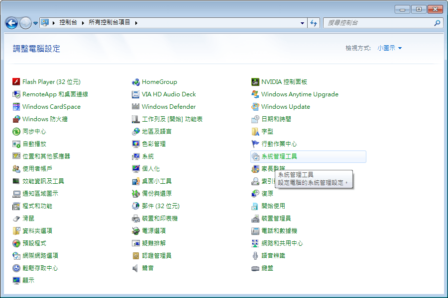Click the 鍵盤 keyboard icon
This screenshot has width=448, height=298.
coord(255,268)
